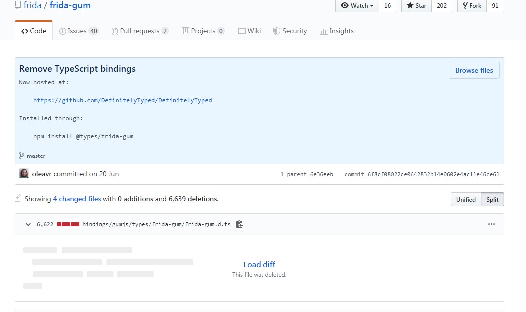
Task: View the 16 watchers count
Action: [387, 5]
